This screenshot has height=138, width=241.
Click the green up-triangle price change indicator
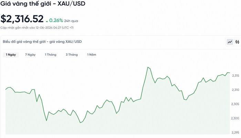[x=47, y=20]
